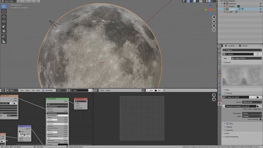Hide the Light using its eye icon

(261, 12)
